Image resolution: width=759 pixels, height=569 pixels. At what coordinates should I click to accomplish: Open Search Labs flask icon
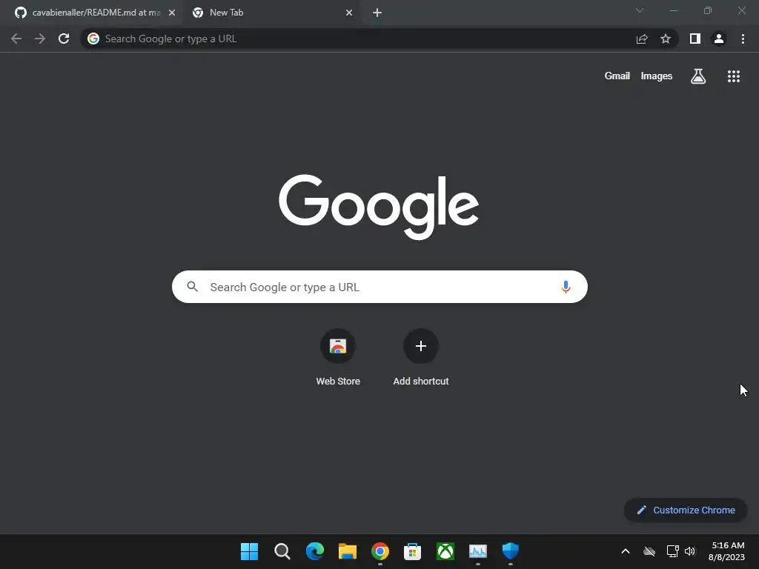pos(698,76)
